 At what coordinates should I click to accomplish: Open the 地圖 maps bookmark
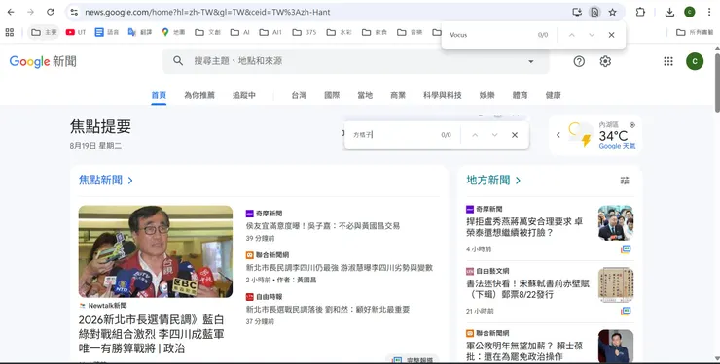coord(173,32)
